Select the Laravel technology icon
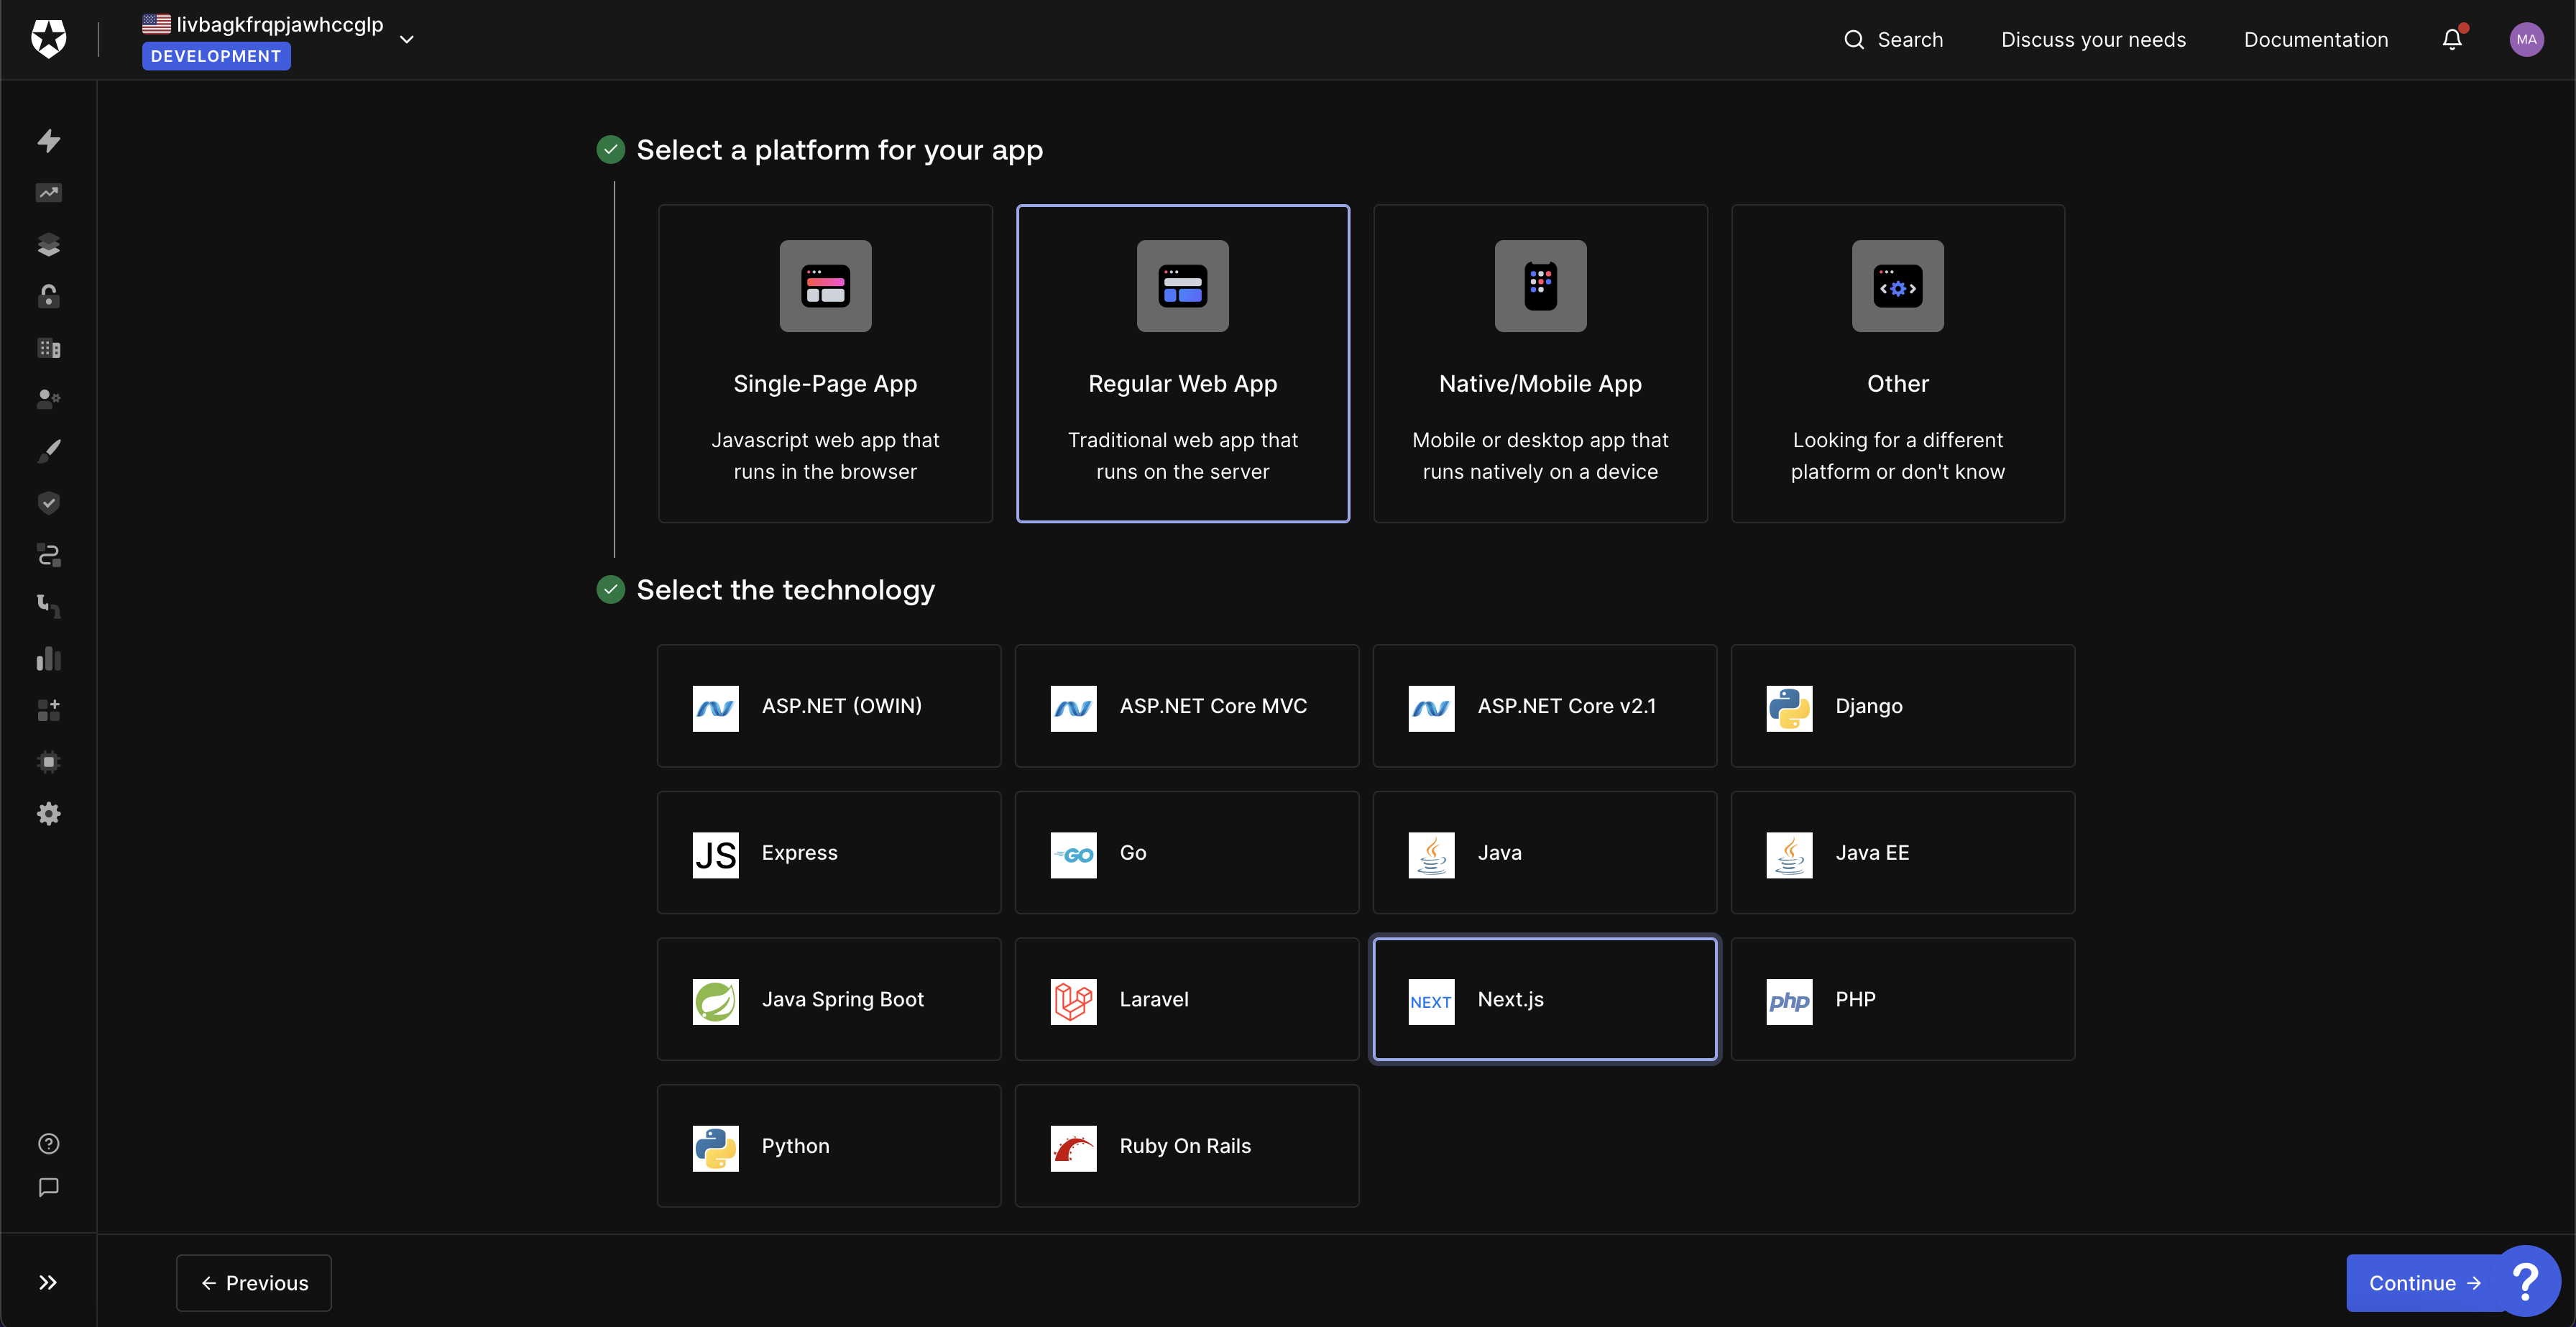The width and height of the screenshot is (2576, 1327). click(1074, 998)
